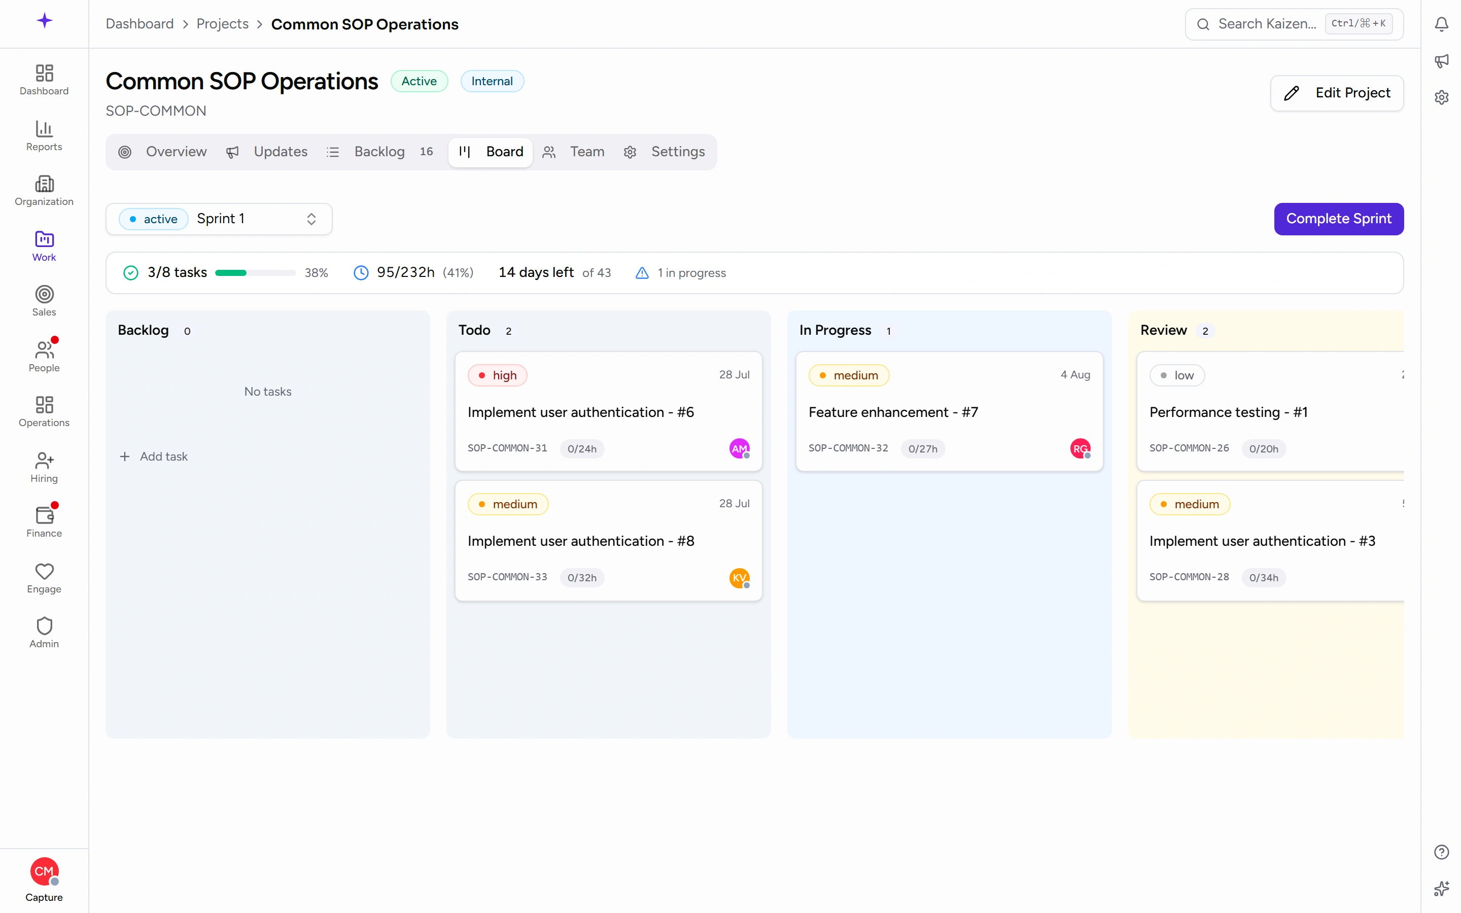Click the 0/27h time estimate
This screenshot has height=913, width=1461.
[923, 449]
